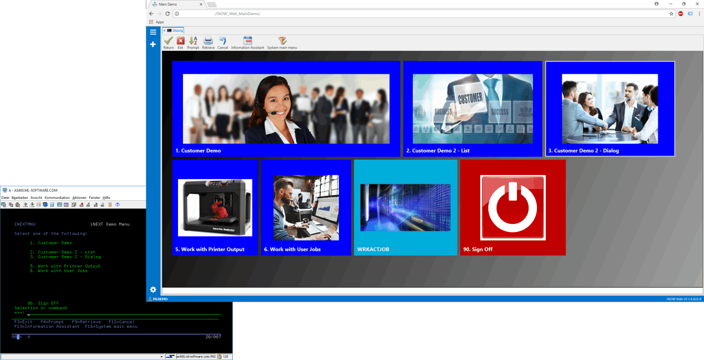704x360 pixels.
Task: Click the Return checkmark toolbar icon
Action: point(168,41)
